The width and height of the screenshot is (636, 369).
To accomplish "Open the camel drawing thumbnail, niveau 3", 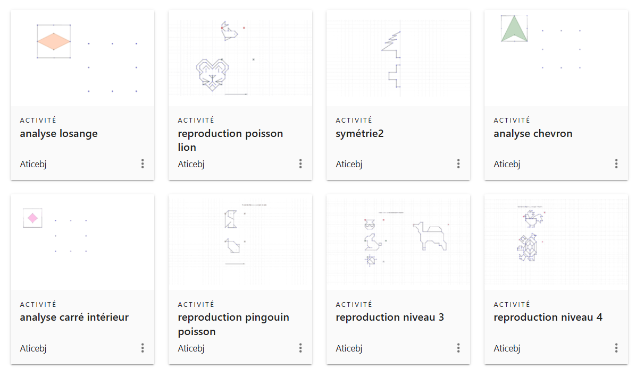I will click(x=398, y=242).
